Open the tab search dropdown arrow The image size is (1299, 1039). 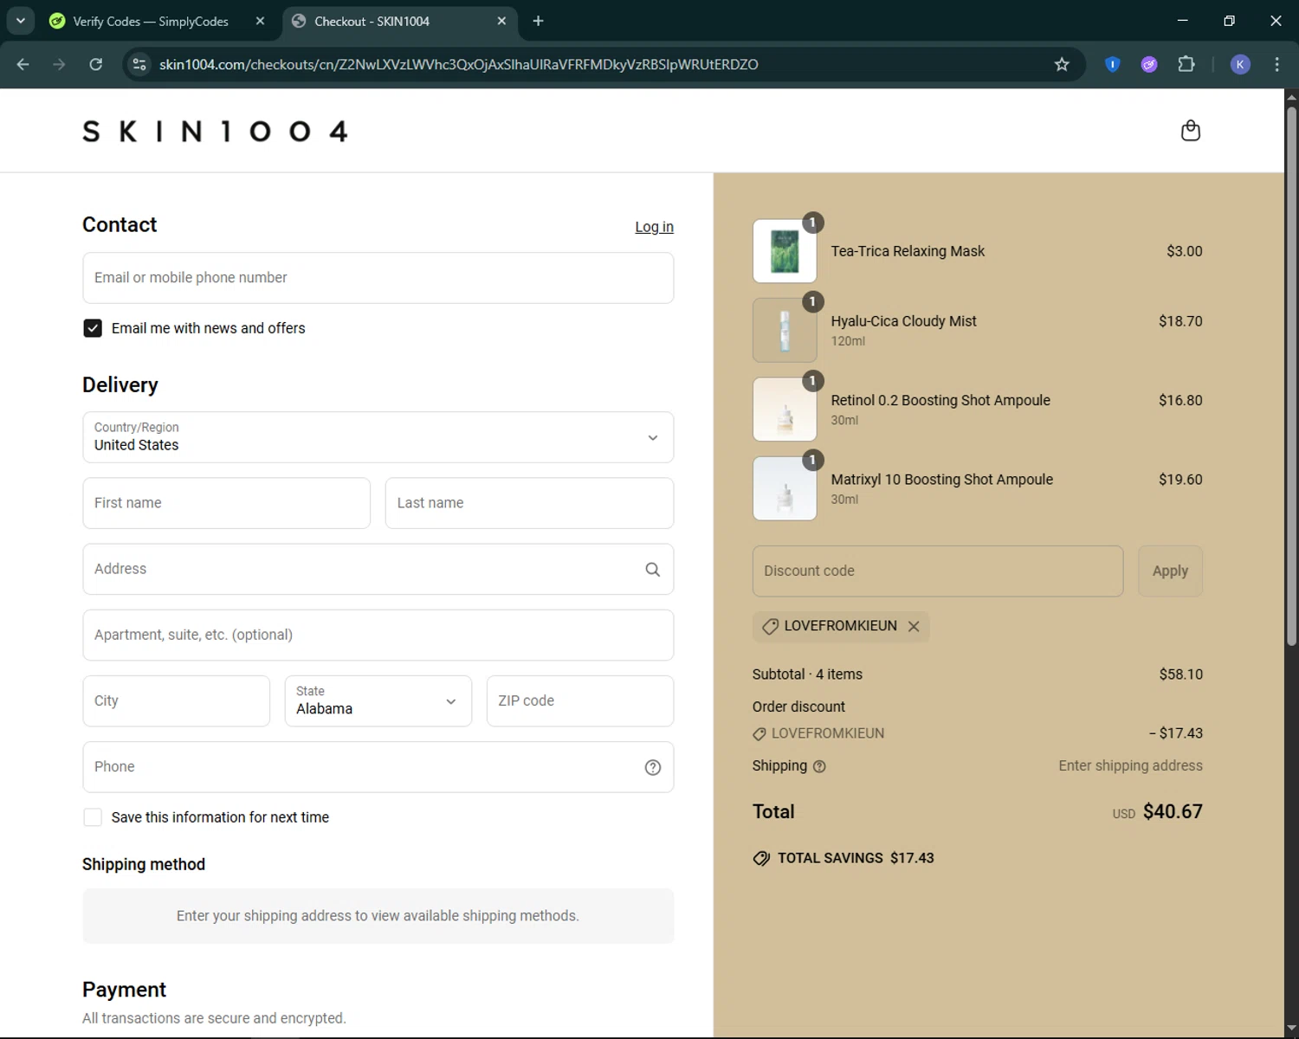[x=21, y=21]
